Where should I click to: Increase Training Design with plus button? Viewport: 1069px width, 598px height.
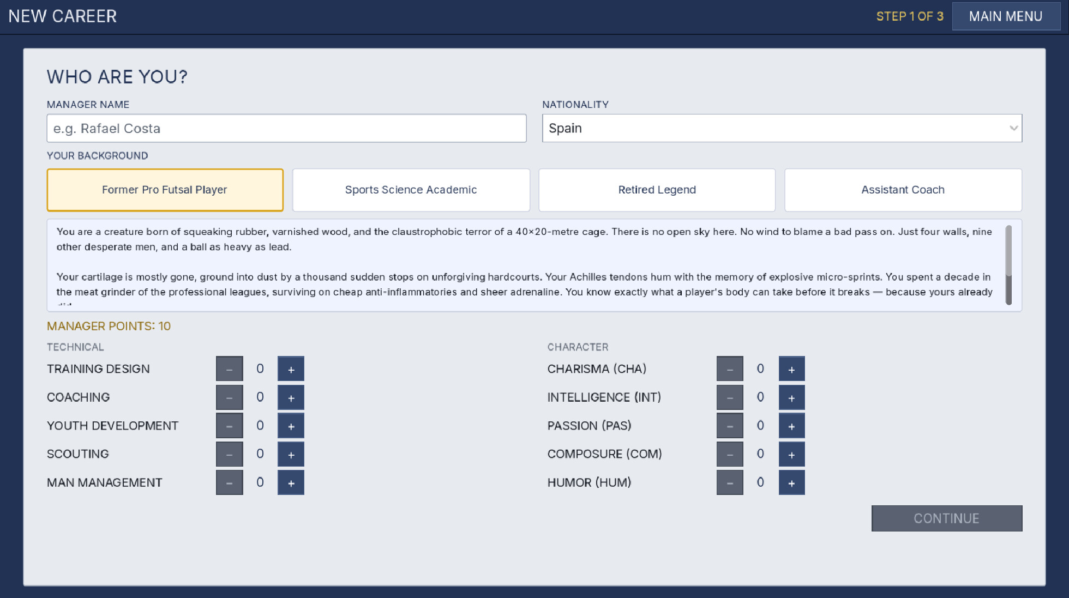click(291, 369)
